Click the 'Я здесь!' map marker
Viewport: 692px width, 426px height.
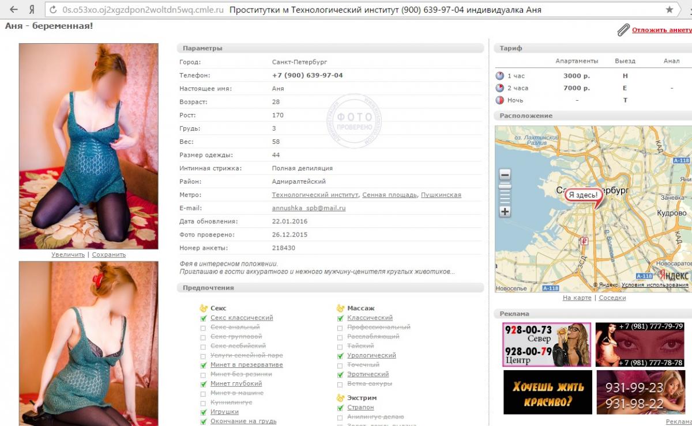pyautogui.click(x=583, y=195)
